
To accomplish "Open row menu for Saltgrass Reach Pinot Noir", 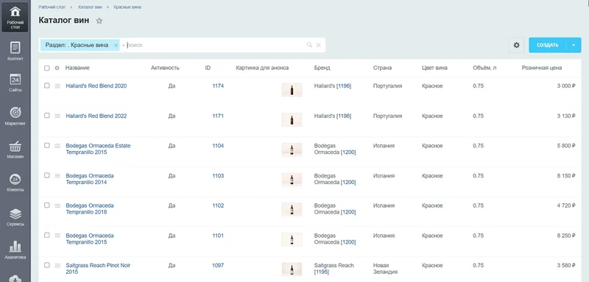I will (57, 266).
